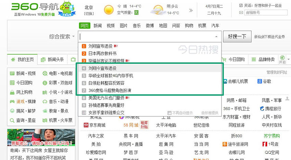This screenshot has height=160, width=291.
Task: Click the film reel icon beside 电影
Action: pyautogui.click(x=45, y=74)
